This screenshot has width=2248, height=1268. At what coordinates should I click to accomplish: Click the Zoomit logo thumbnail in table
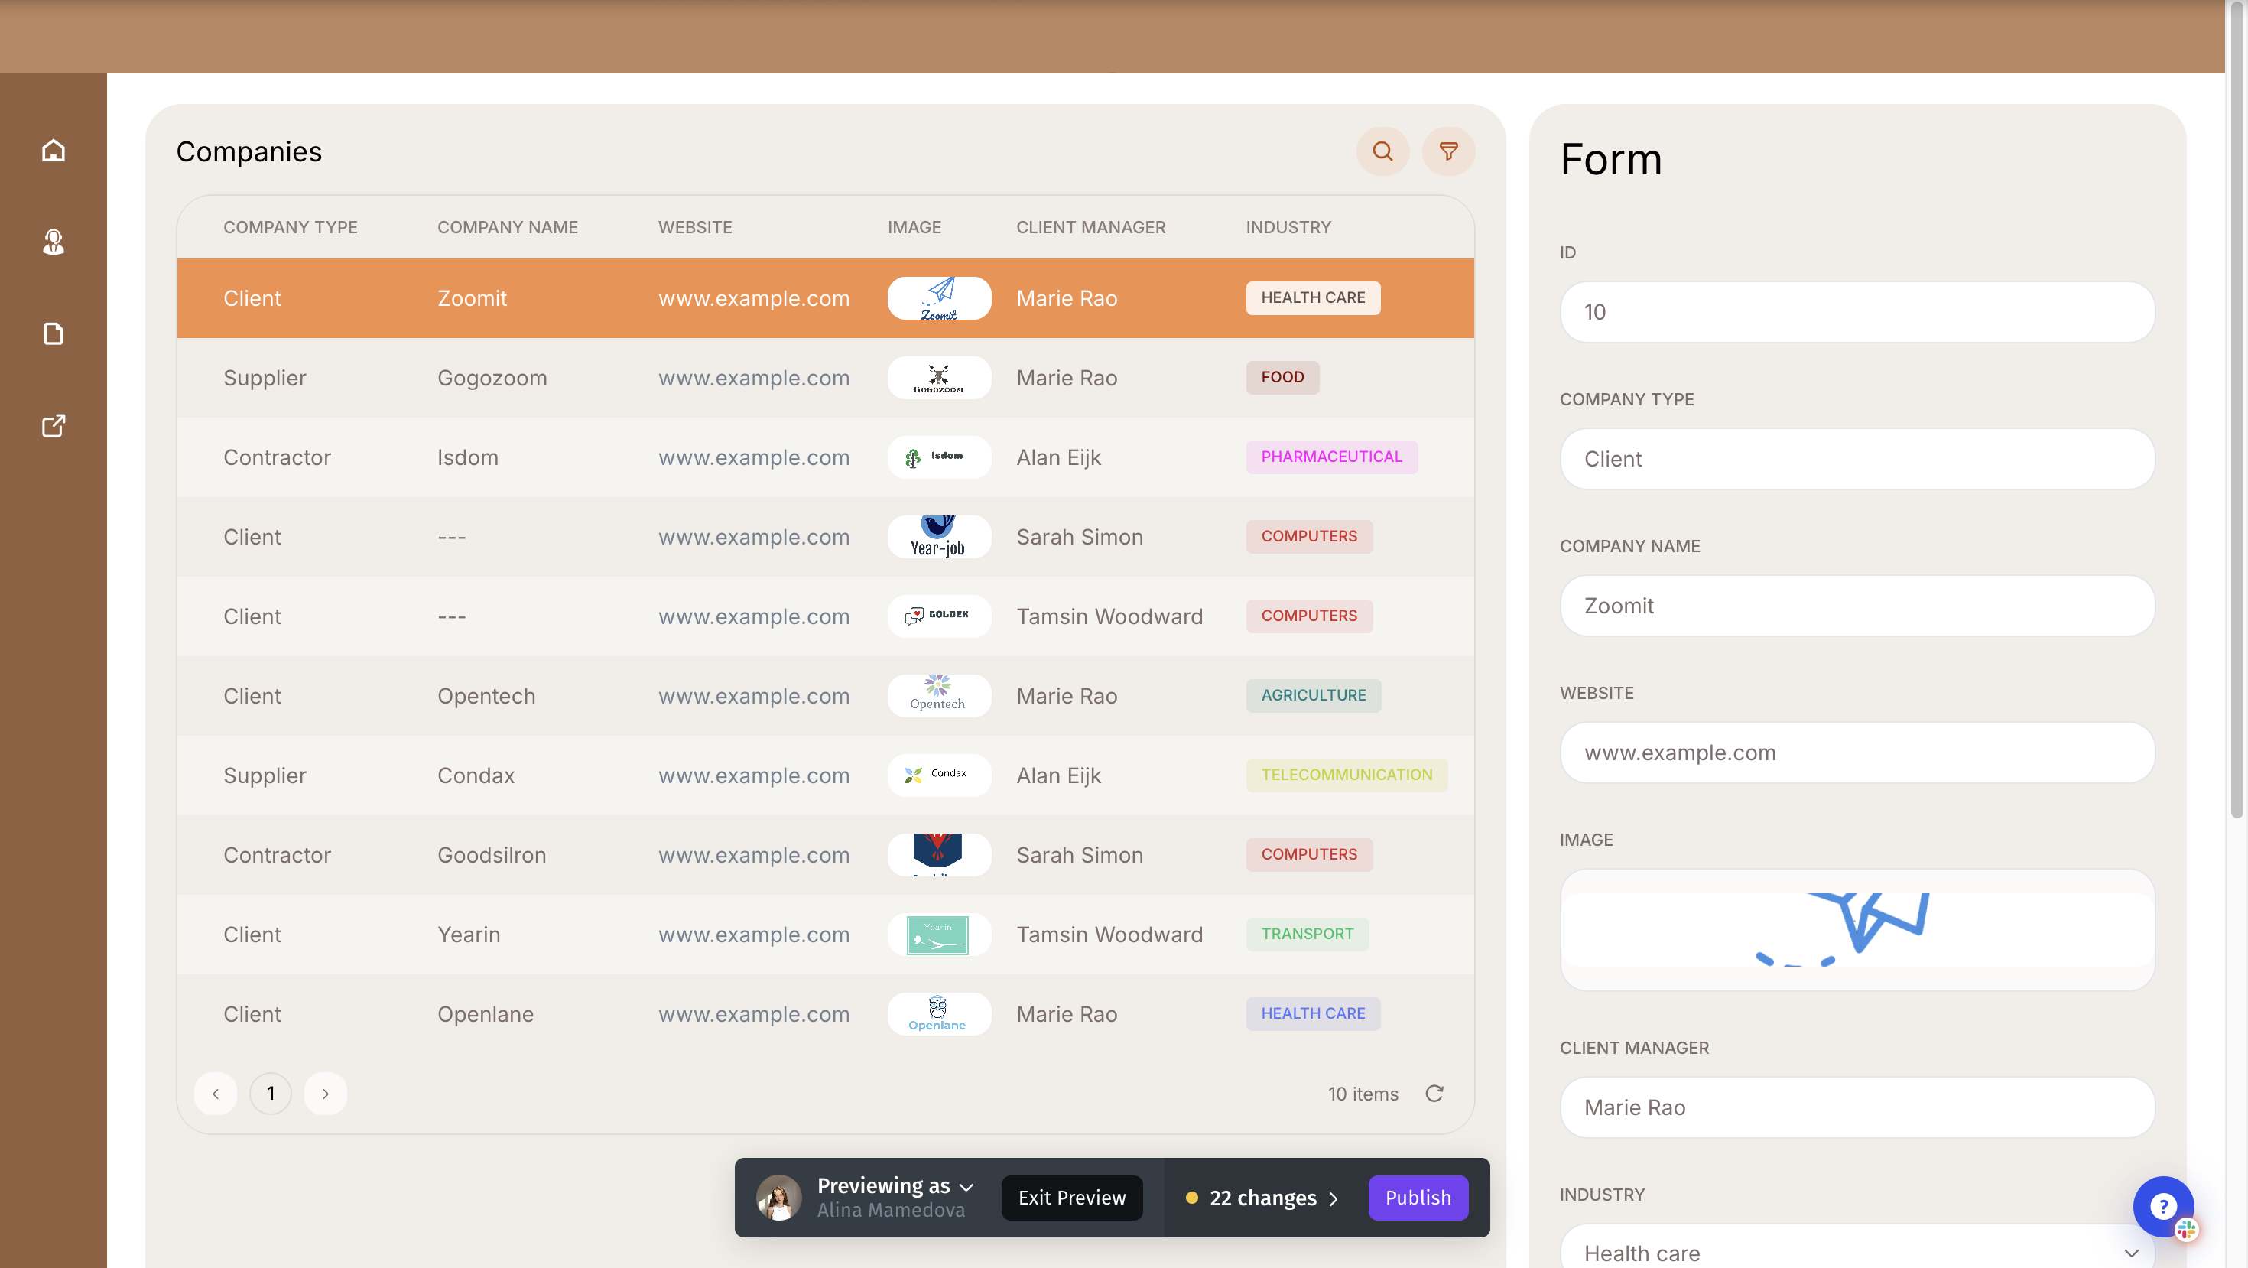click(939, 298)
